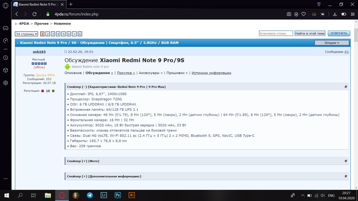
Task: Click reputation value 10
Action: 48,91
